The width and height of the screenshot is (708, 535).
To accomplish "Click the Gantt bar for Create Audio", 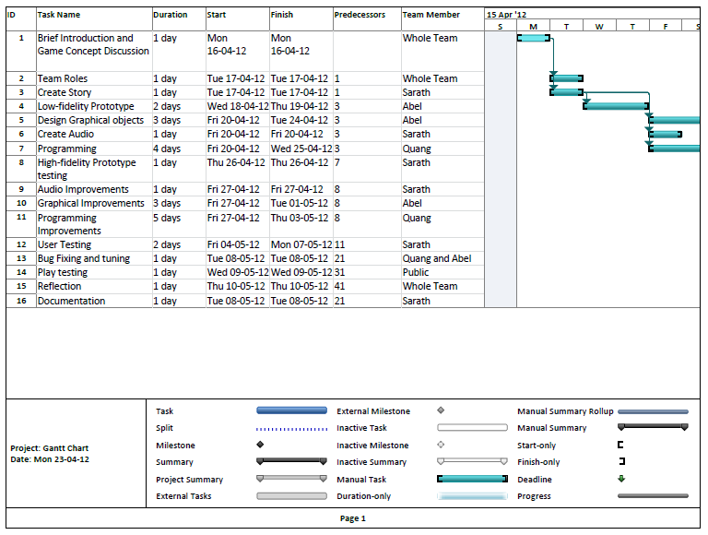I will coord(665,134).
